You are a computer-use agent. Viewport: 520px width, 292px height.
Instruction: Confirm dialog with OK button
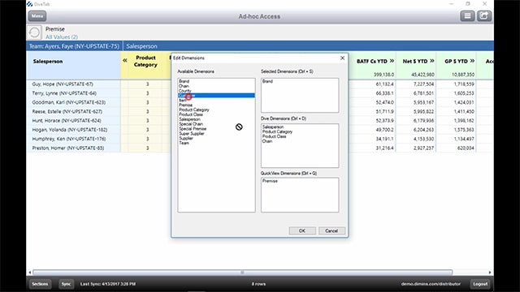point(302,230)
